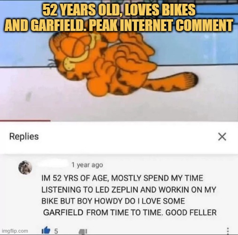Click the "52 YEARS OLD, LOVES BIKES" caption
Viewport: 238px width, 235px height.
click(119, 10)
